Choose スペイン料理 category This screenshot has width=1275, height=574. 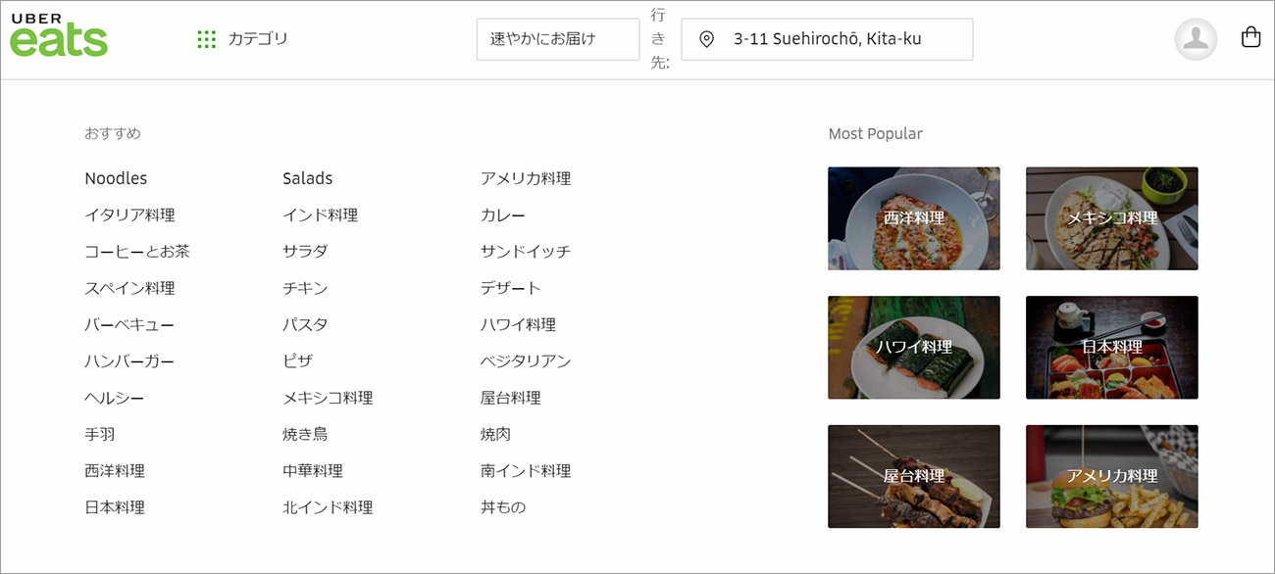click(129, 288)
